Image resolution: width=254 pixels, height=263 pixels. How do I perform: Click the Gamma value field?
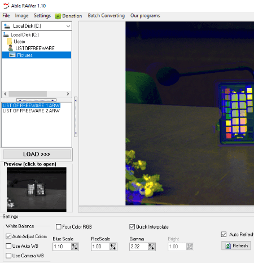point(139,247)
